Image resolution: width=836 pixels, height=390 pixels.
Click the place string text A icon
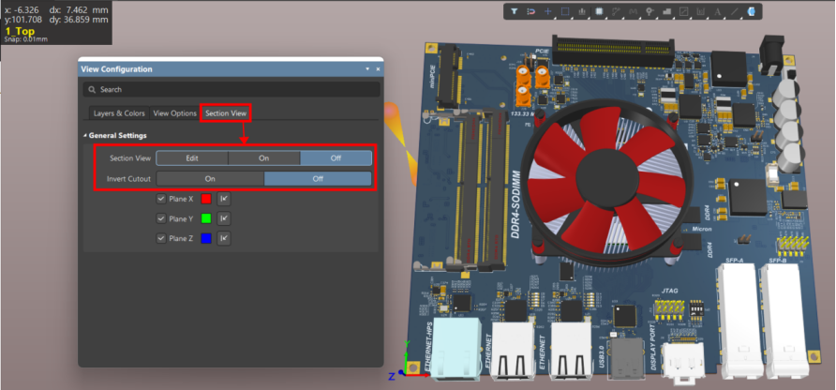[717, 11]
